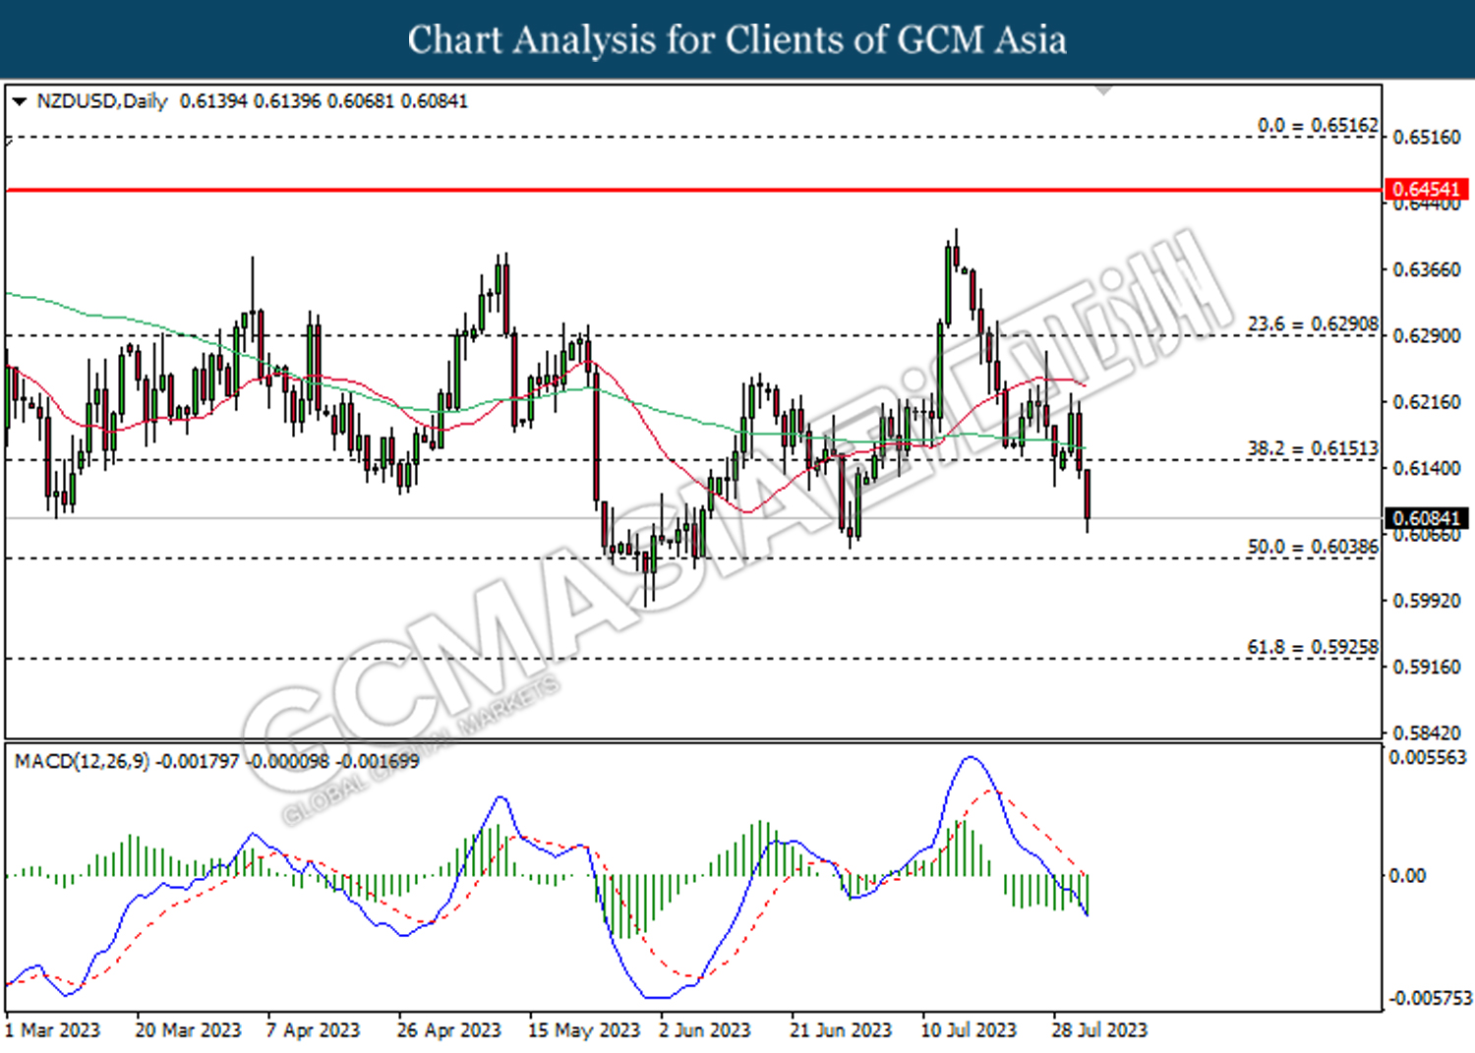Viewport: 1475px width, 1053px height.
Task: Click the 28 Jul 2023 date label
Action: pyautogui.click(x=1099, y=1029)
